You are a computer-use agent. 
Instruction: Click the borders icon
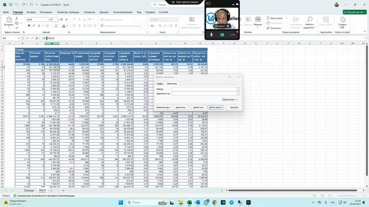[x=47, y=25]
